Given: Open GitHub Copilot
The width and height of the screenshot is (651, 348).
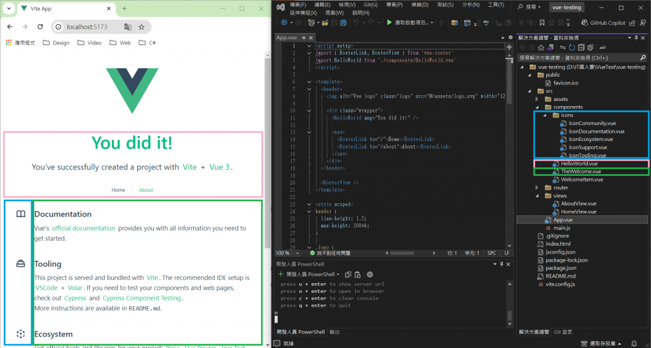Looking at the screenshot, I should [603, 23].
